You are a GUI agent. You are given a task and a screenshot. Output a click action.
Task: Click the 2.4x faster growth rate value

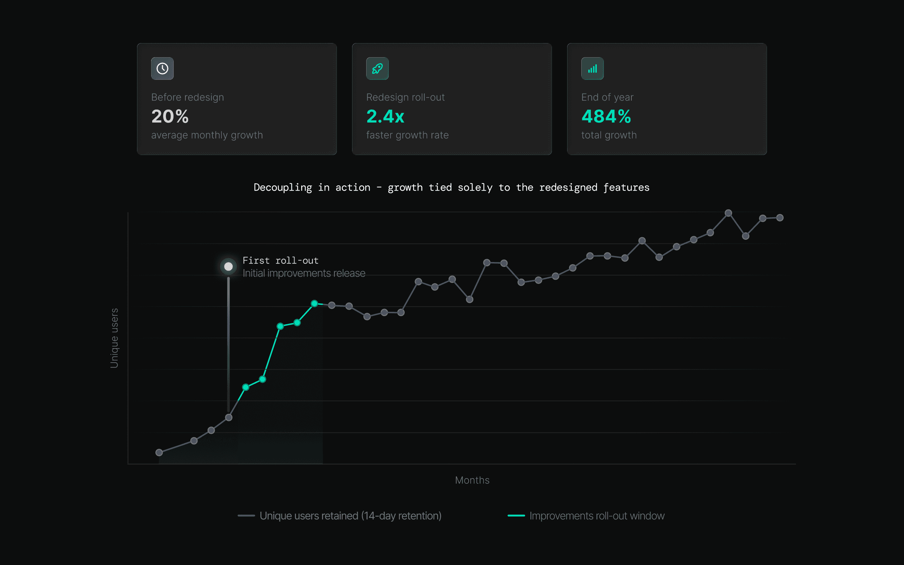click(385, 116)
